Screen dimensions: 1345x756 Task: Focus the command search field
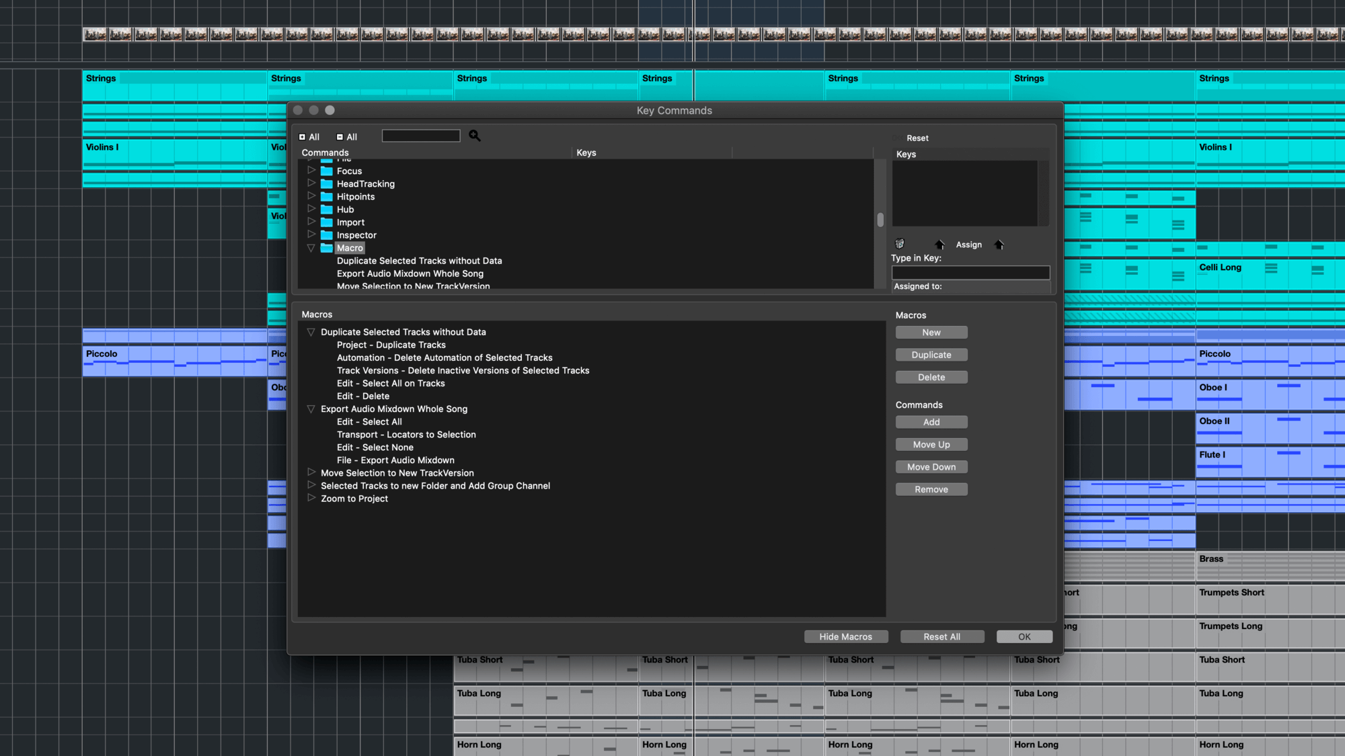[x=421, y=136]
